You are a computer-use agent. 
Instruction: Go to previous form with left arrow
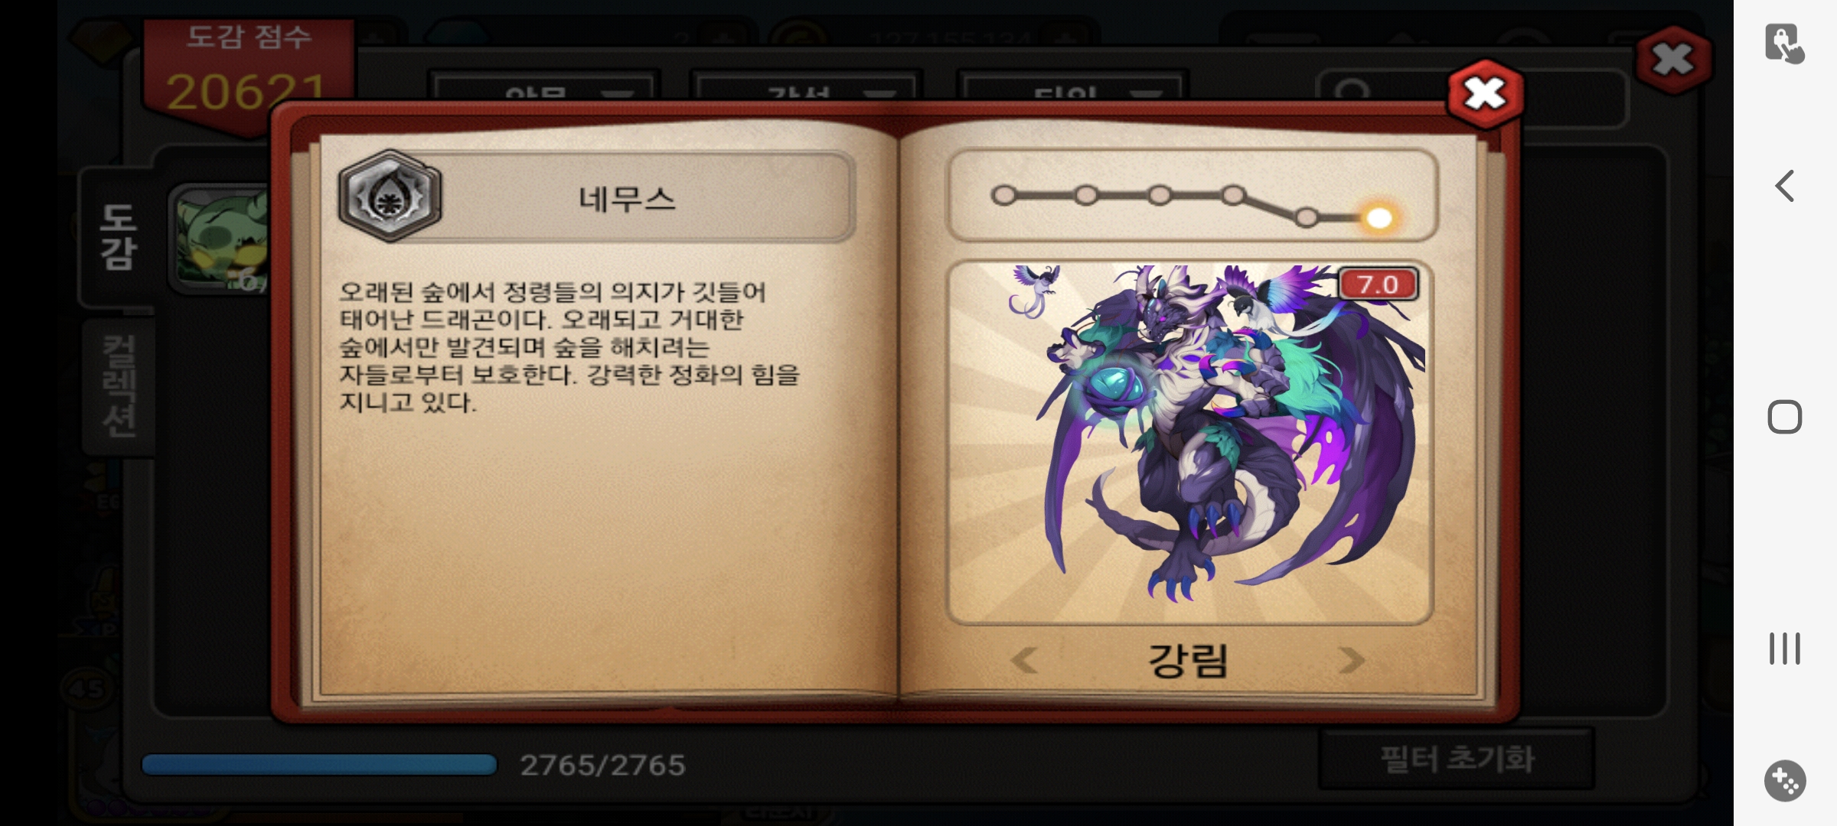tap(1023, 660)
